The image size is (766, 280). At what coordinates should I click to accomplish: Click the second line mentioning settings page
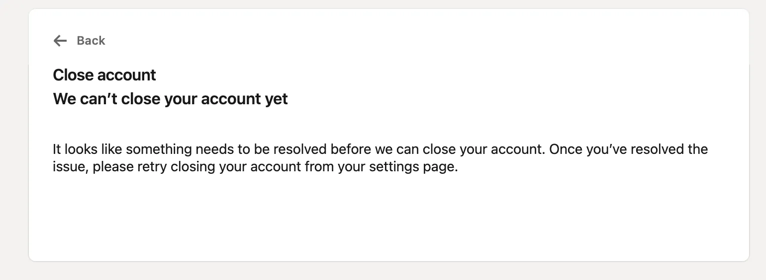tap(255, 166)
